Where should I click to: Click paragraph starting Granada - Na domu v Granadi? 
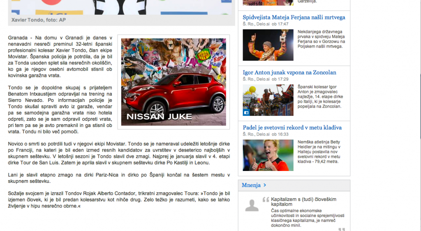[60, 57]
